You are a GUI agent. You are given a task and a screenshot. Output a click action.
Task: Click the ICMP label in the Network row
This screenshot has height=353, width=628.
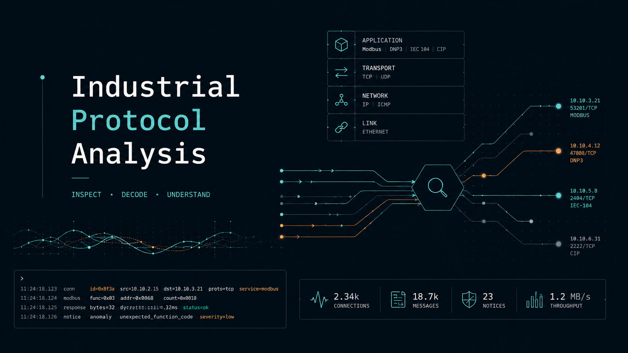point(384,105)
